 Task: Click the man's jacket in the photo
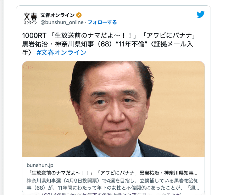(x=77, y=150)
